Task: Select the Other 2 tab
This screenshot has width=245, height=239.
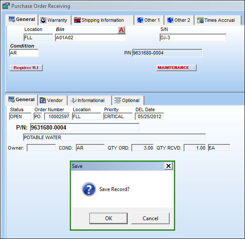Action: tap(179, 20)
